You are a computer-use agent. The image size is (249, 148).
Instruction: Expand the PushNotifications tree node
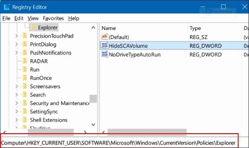tap(17, 53)
